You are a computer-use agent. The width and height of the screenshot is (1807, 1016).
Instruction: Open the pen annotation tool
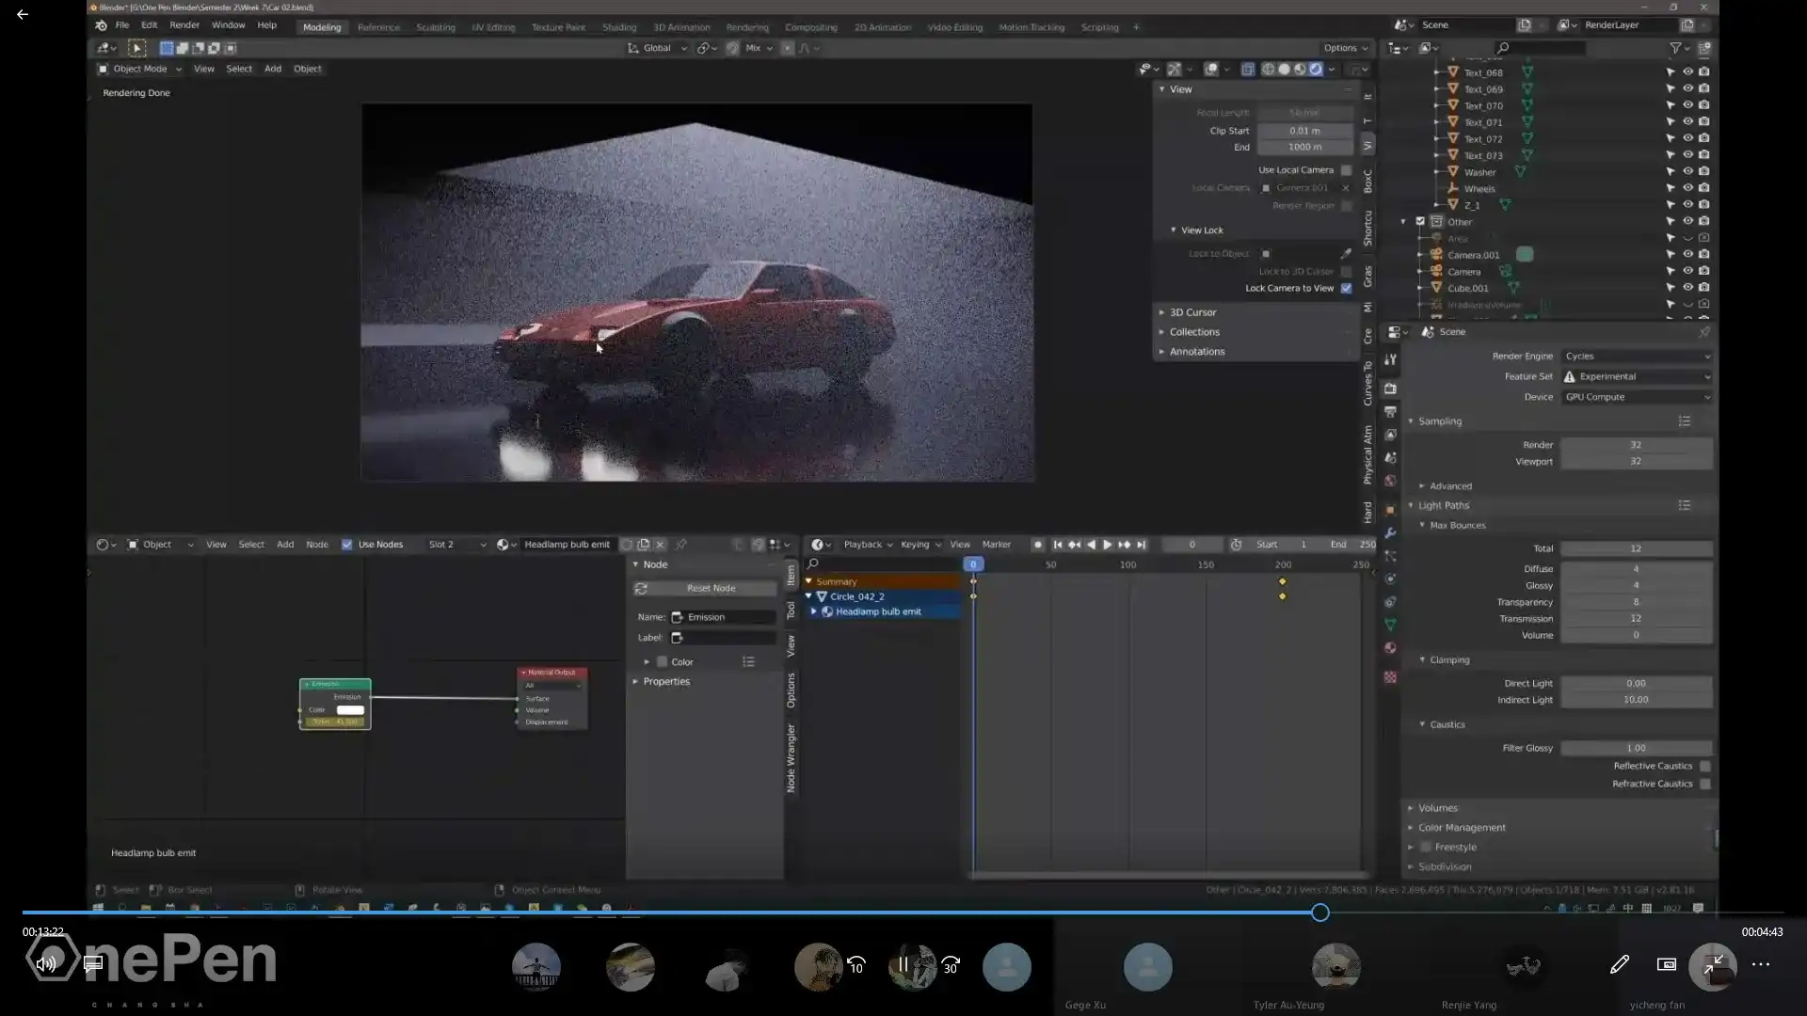[x=1619, y=964]
